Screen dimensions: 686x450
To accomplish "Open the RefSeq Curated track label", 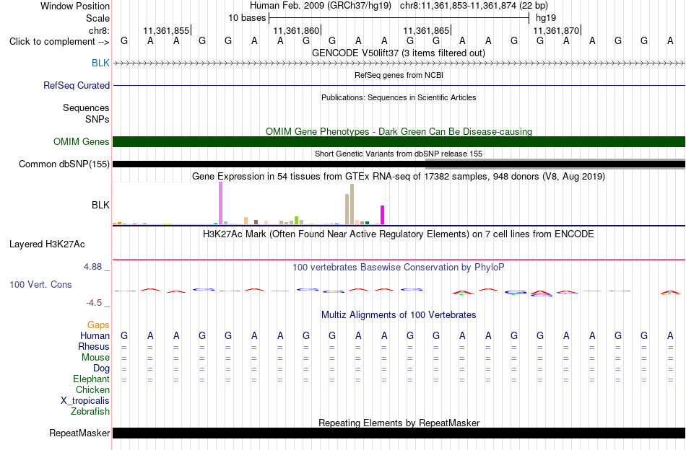I will (77, 85).
